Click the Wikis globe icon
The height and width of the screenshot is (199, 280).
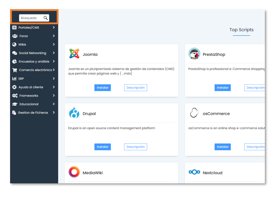point(14,44)
